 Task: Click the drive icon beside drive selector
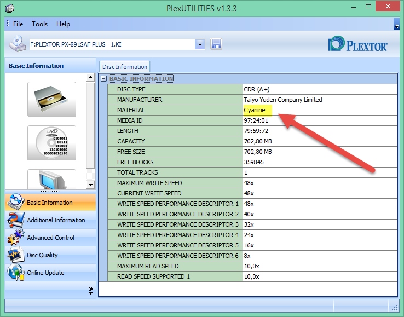(x=16, y=44)
